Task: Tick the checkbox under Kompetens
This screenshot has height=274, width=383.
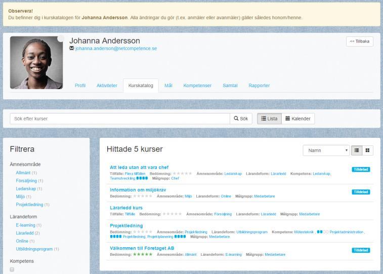Action: point(12,269)
